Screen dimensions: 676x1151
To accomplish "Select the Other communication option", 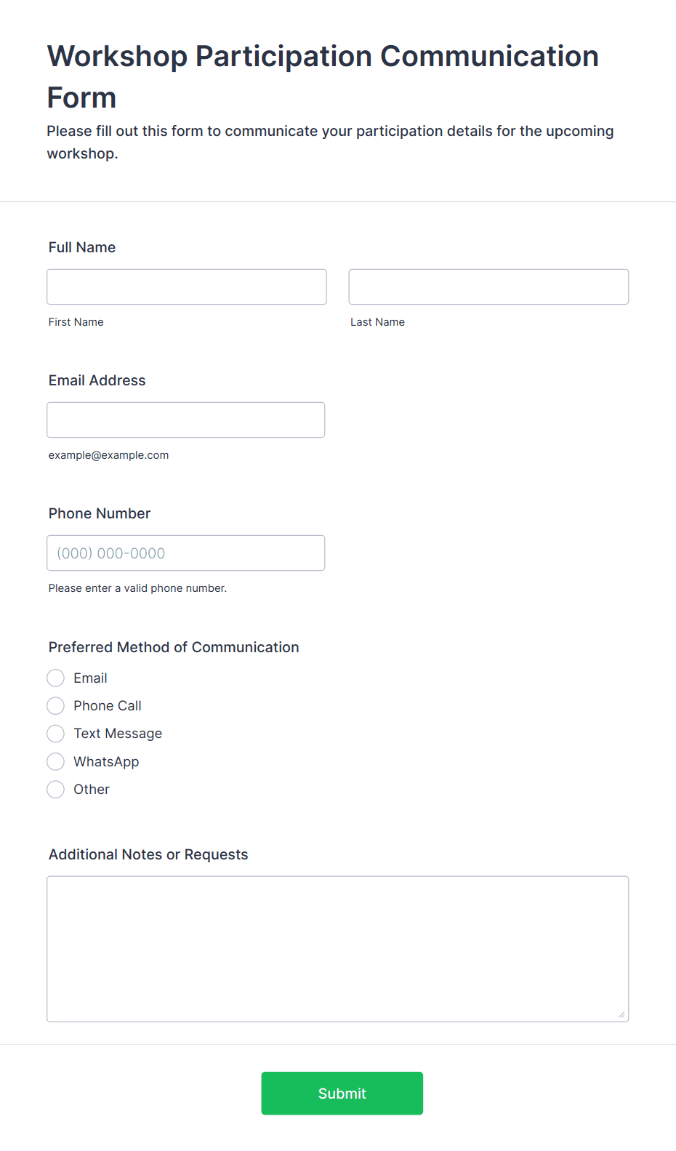I will click(x=56, y=790).
